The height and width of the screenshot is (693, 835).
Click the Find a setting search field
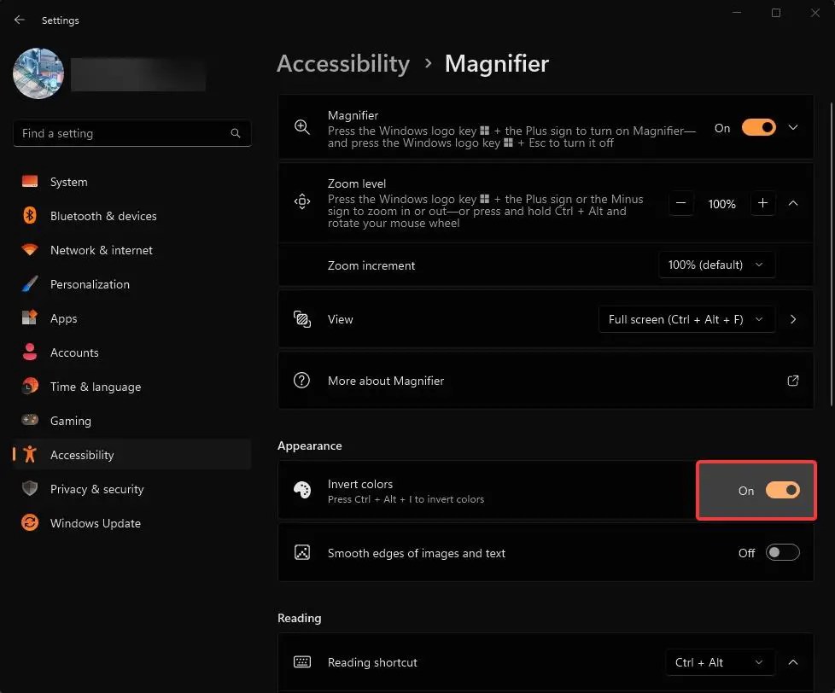pos(132,133)
